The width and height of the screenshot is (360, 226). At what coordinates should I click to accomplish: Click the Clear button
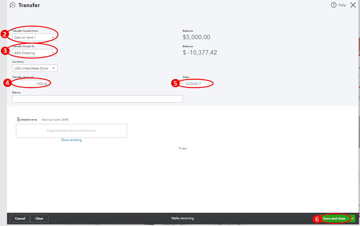tap(39, 218)
